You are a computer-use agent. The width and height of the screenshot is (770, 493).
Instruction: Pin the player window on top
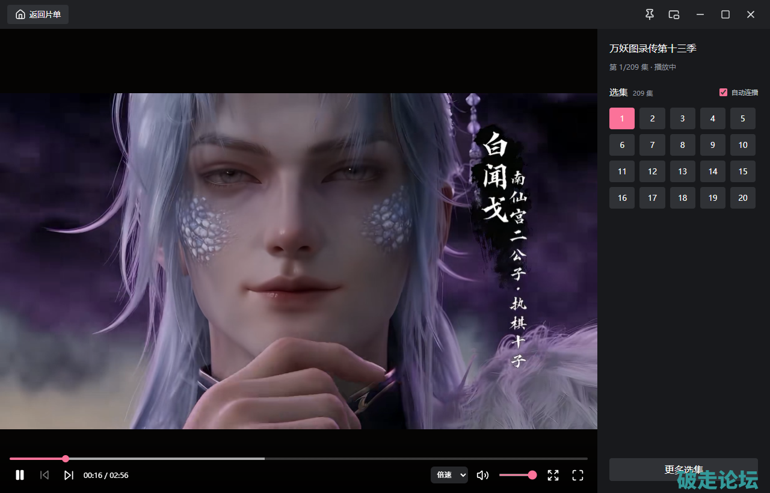(x=650, y=14)
